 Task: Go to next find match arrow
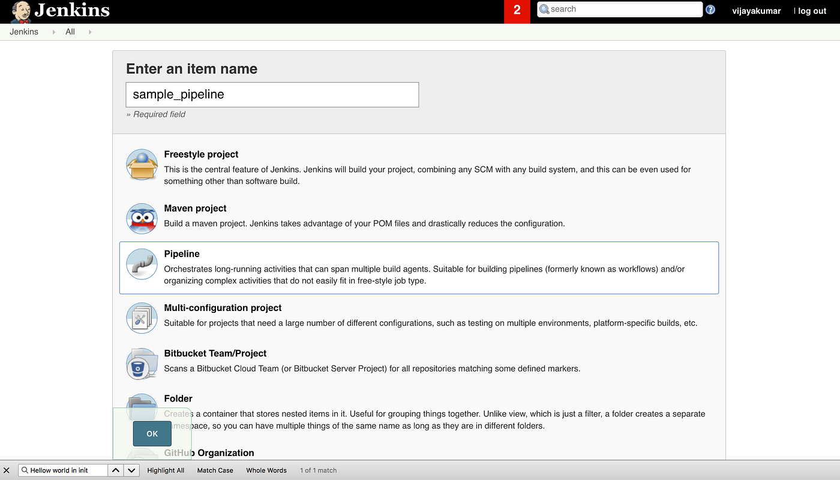[x=132, y=470]
